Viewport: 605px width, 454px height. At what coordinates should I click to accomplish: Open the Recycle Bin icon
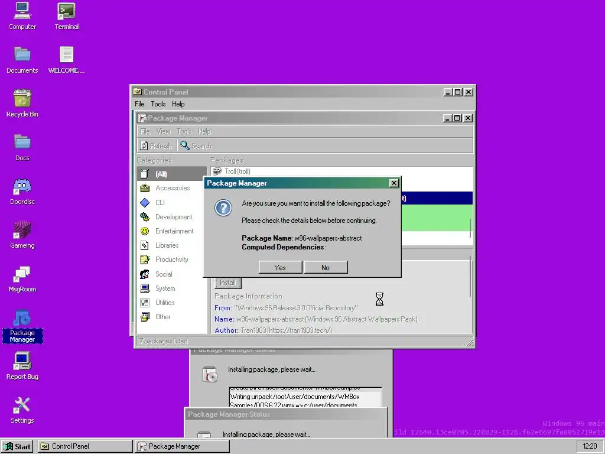coord(22,103)
